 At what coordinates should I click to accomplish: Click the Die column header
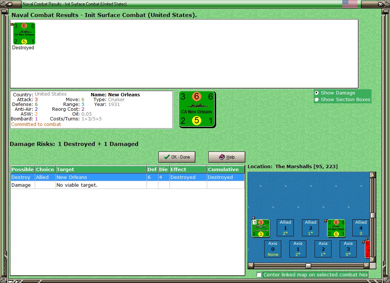tap(164, 170)
